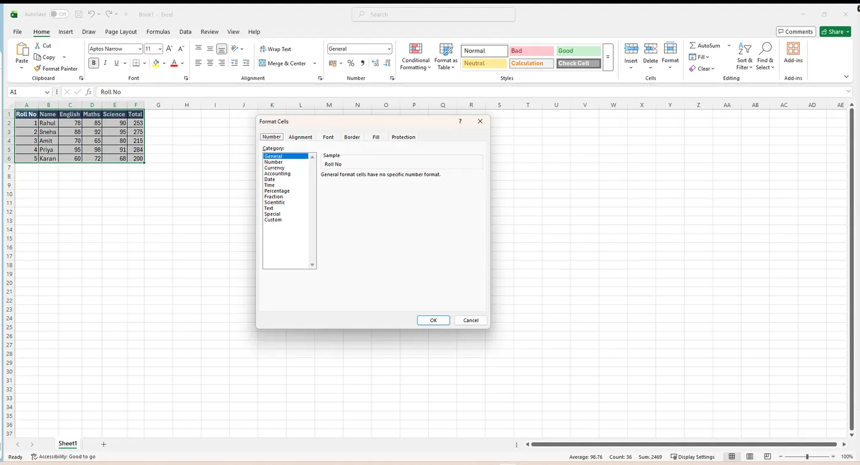Add a new sheet with plus
The height and width of the screenshot is (465, 860).
pos(104,444)
